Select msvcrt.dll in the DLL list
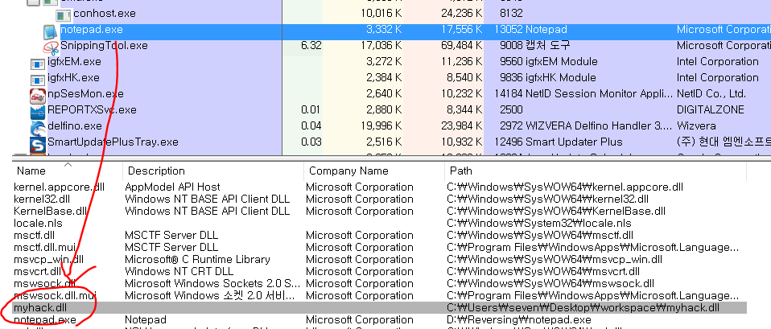This screenshot has height=329, width=771. click(x=37, y=271)
